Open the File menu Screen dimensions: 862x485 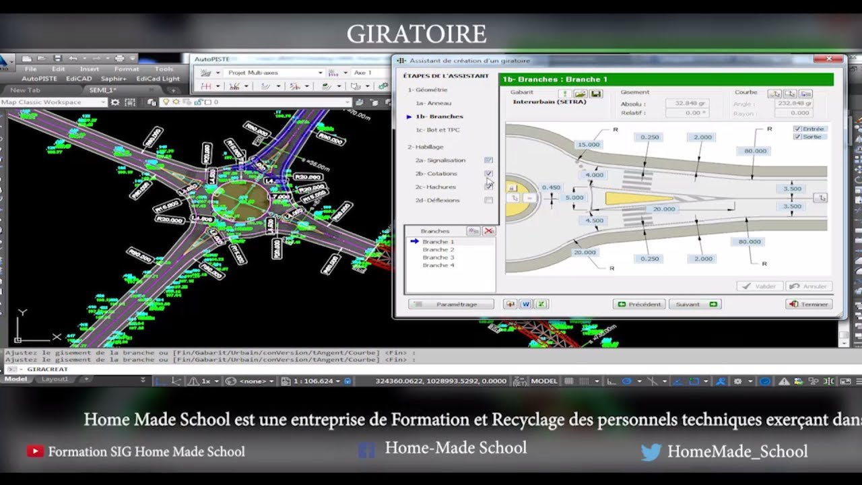click(31, 69)
